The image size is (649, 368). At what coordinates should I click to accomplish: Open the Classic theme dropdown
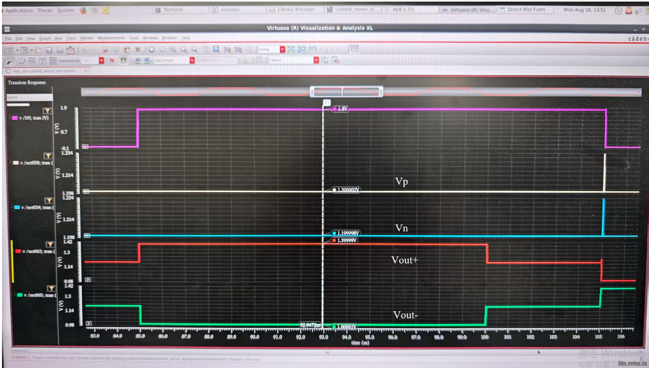316,60
